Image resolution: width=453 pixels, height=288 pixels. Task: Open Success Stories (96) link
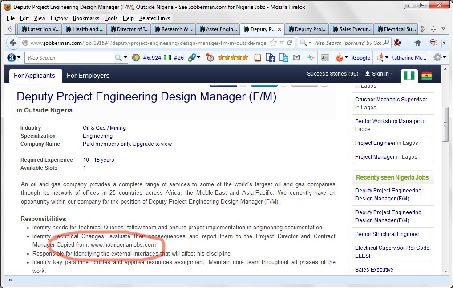(332, 74)
